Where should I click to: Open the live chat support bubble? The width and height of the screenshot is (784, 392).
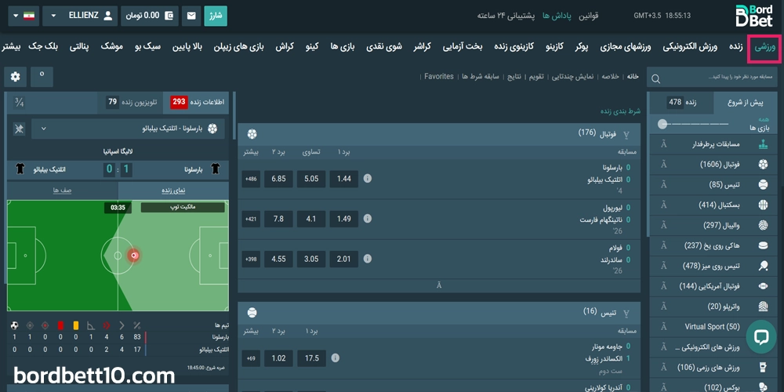[761, 337]
